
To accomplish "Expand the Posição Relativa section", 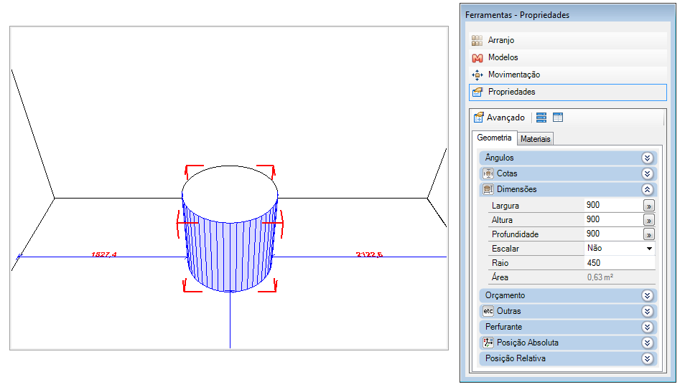I will [x=647, y=358].
